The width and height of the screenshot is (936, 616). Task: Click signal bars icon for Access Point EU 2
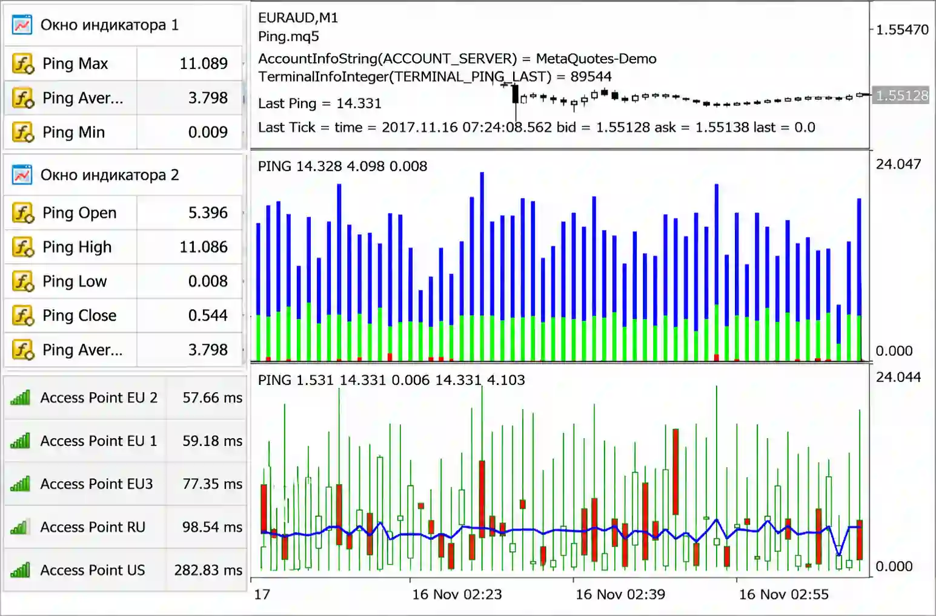21,398
